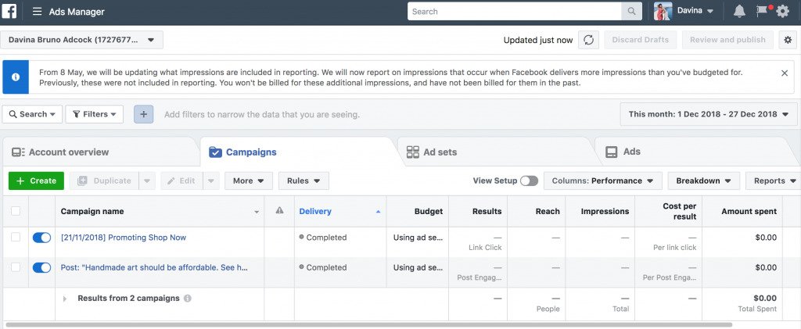Open the hamburger menu beside Ads Manager
801x329 pixels.
(37, 11)
